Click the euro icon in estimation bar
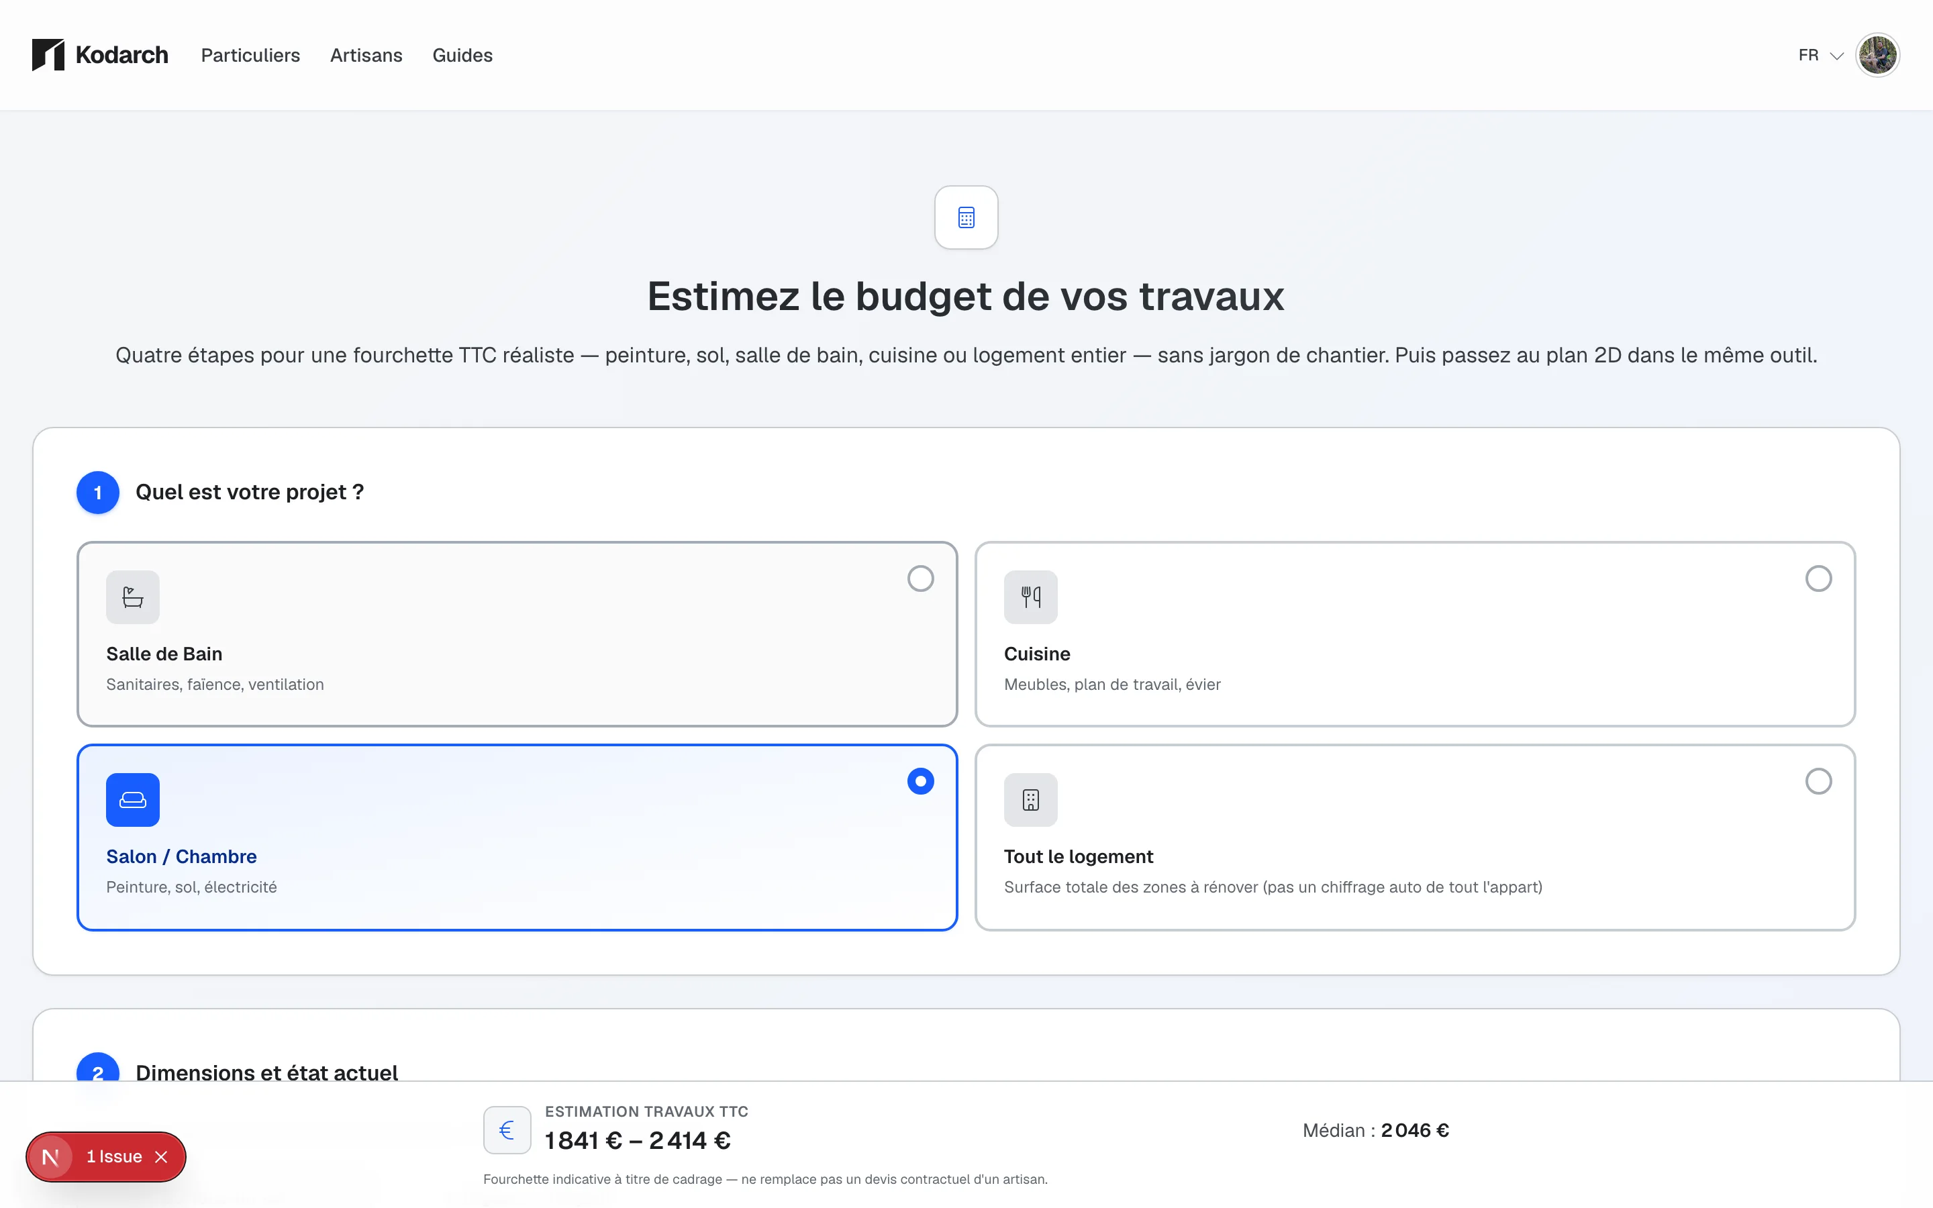The image size is (1933, 1208). tap(507, 1129)
